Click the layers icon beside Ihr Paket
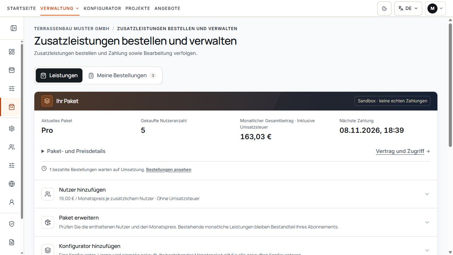453x255 pixels. (x=47, y=101)
